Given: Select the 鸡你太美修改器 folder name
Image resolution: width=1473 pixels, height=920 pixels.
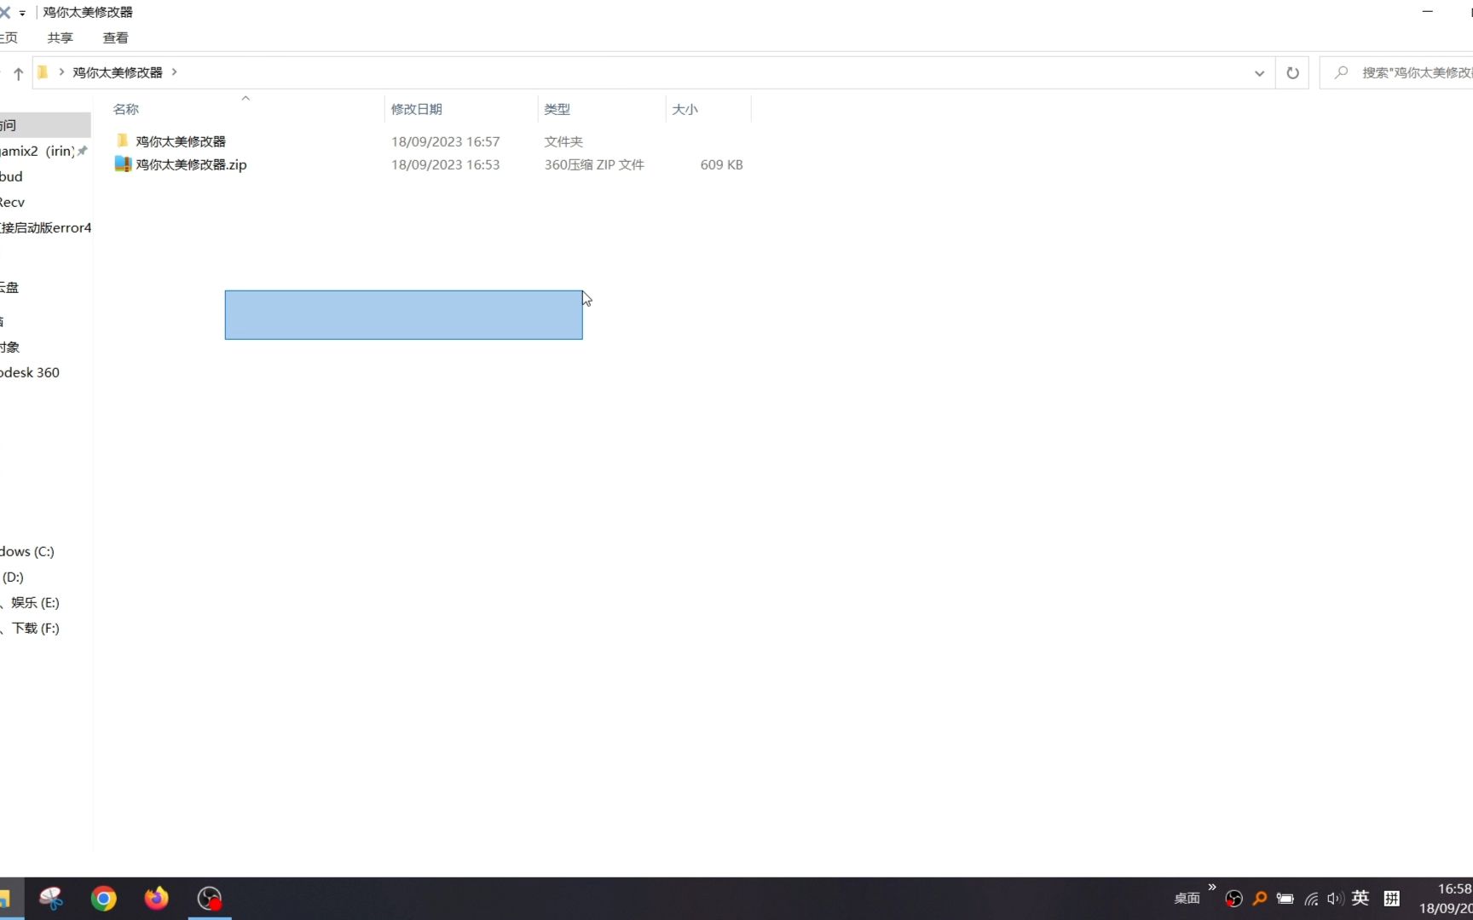Looking at the screenshot, I should [181, 141].
